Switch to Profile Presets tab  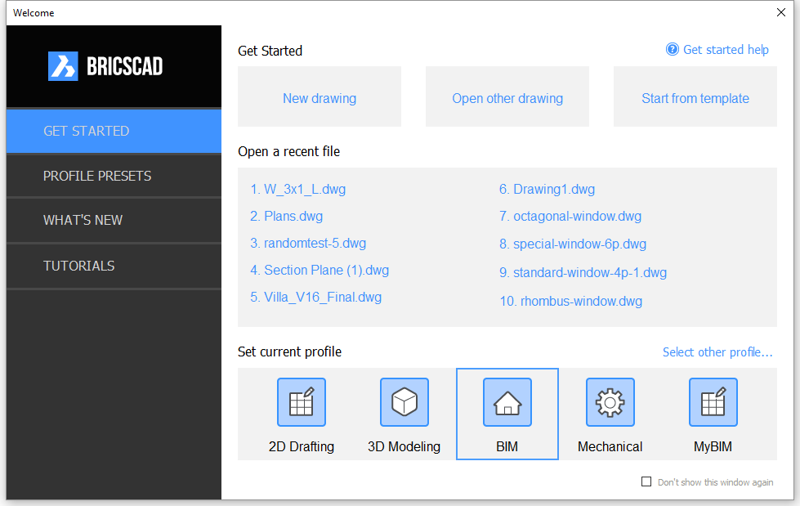(114, 176)
